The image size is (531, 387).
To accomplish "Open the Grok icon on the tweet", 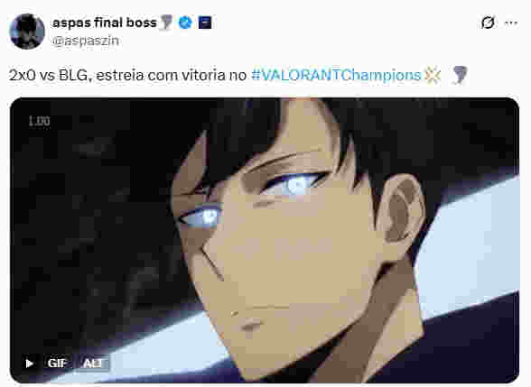I will click(488, 23).
